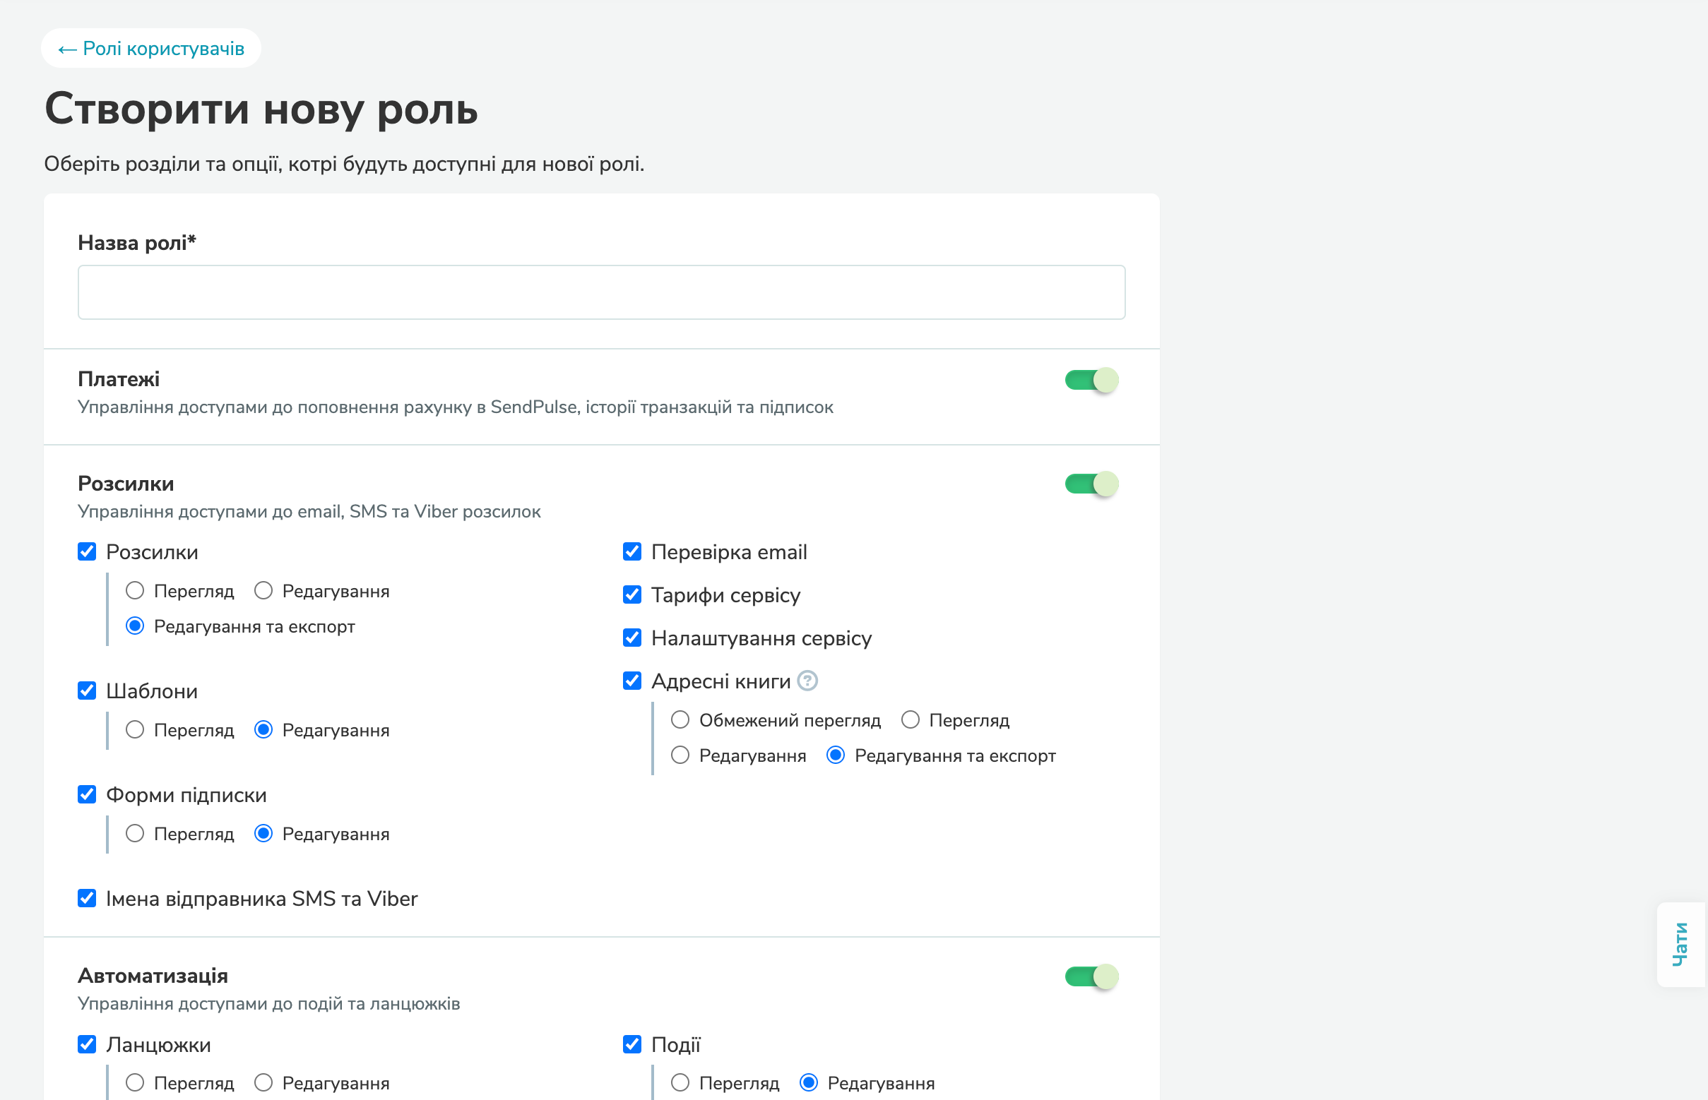1708x1100 pixels.
Task: Uncheck the Ланцюжки checkbox
Action: (87, 1044)
